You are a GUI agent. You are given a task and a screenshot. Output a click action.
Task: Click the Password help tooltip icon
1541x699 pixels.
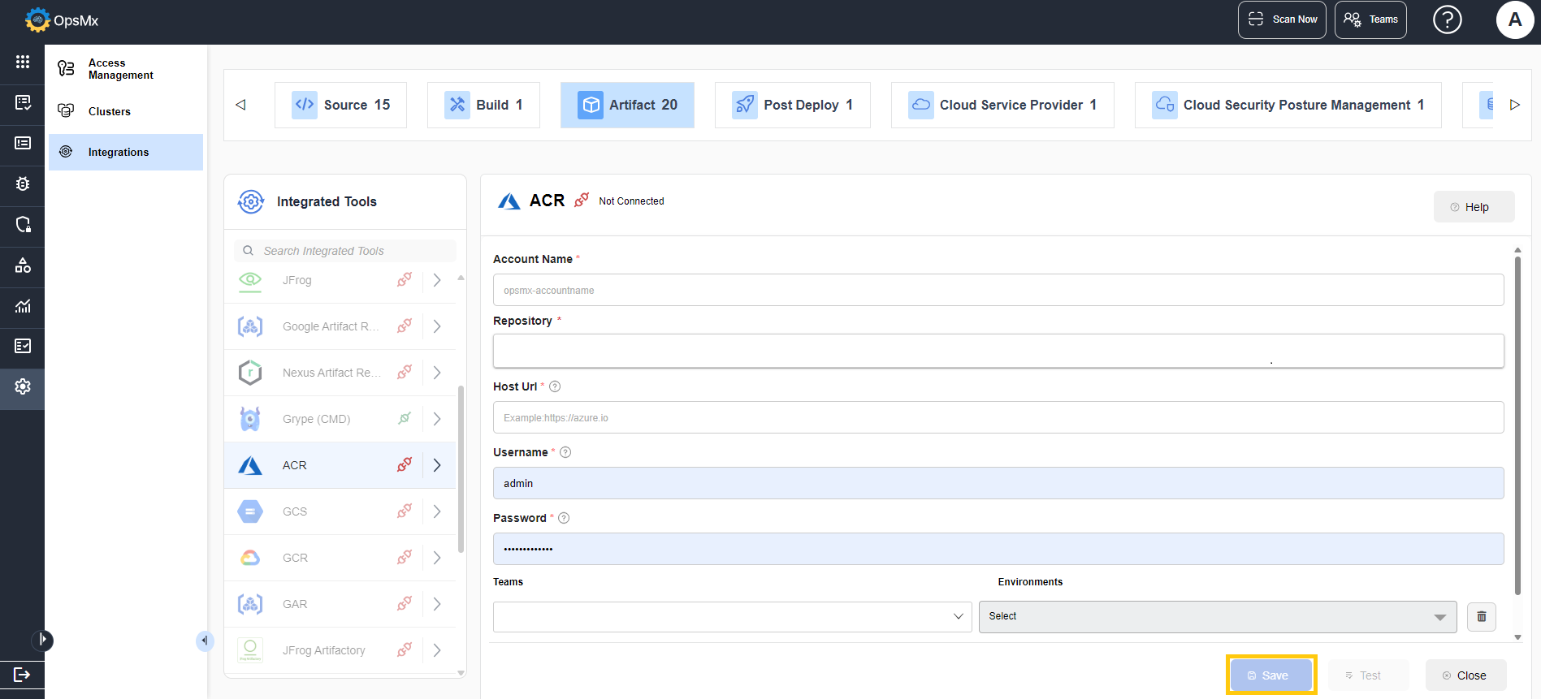click(564, 518)
